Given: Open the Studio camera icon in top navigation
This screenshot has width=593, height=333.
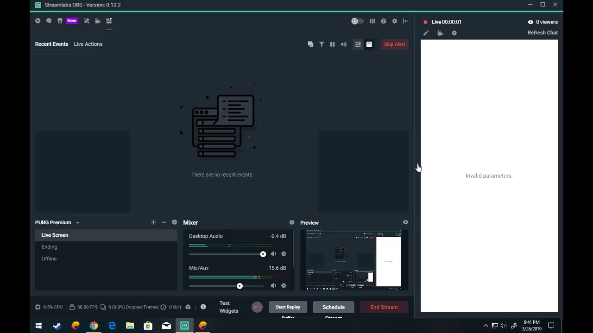Looking at the screenshot, I should tap(98, 21).
